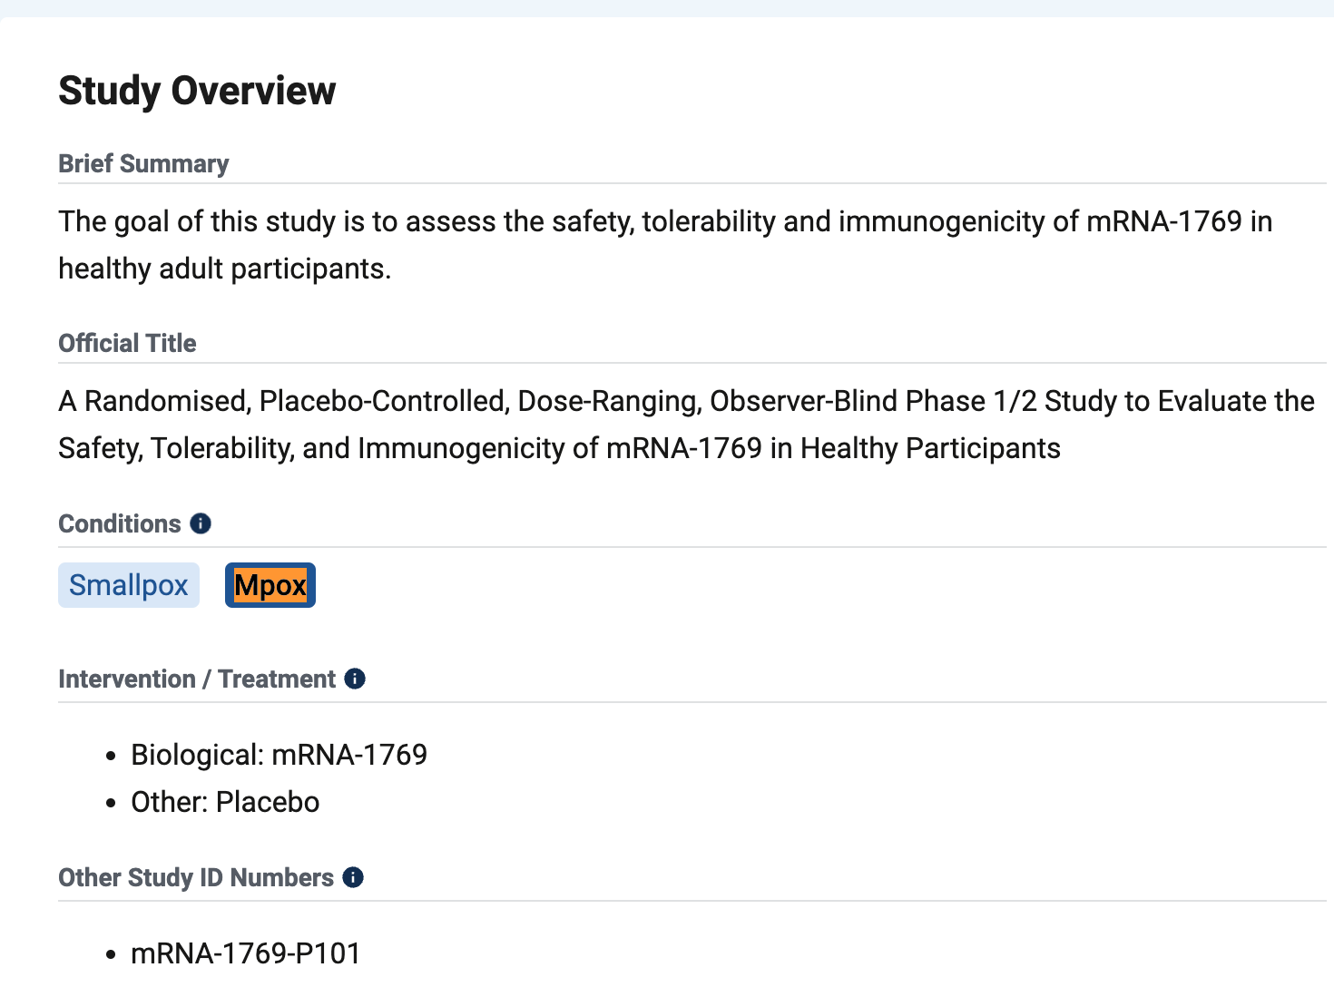Click the Official Title section label
The height and width of the screenshot is (987, 1334).
127,343
